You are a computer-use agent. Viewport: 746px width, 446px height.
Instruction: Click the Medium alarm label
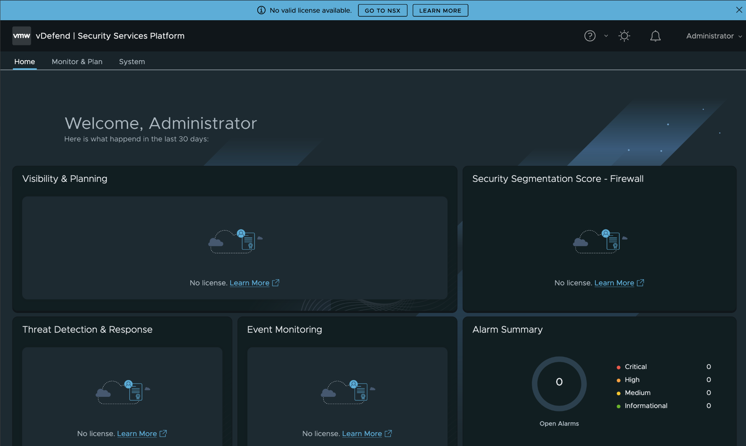tap(637, 393)
